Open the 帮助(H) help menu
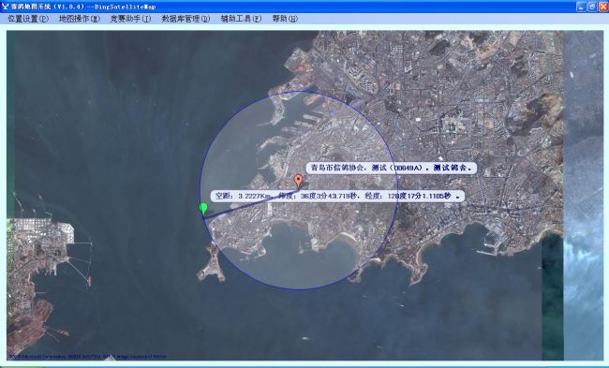Image resolution: width=609 pixels, height=368 pixels. 285,19
